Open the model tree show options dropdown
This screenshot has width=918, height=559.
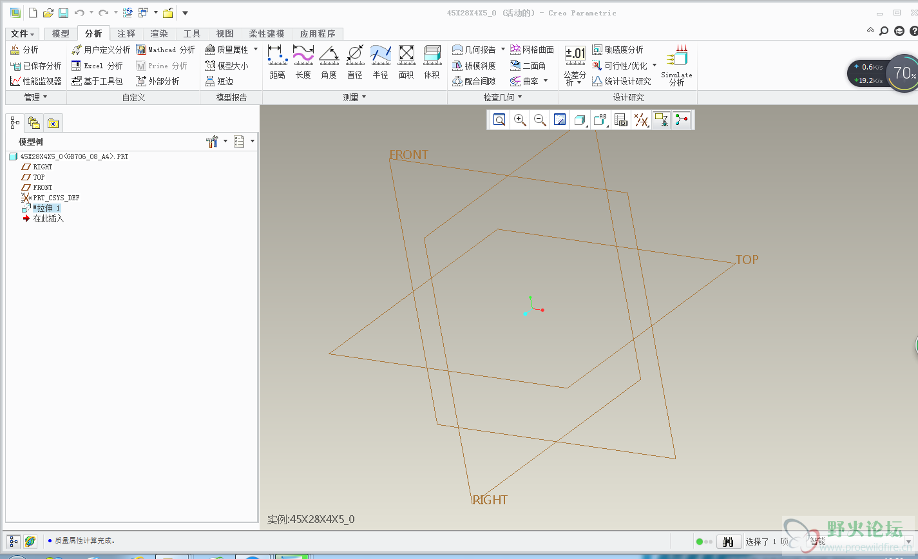coord(244,142)
